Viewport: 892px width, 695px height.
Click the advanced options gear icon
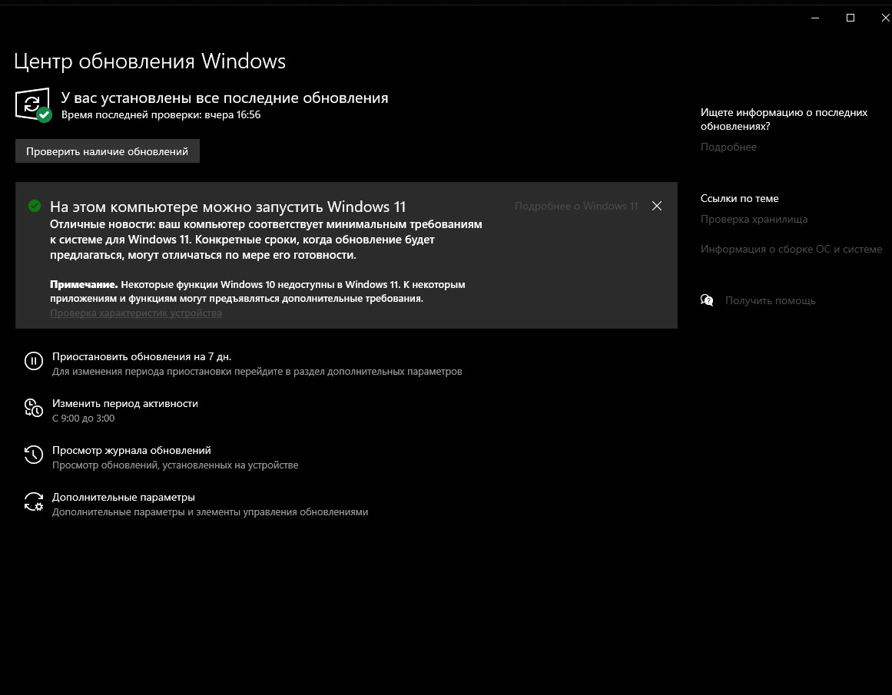click(x=34, y=501)
